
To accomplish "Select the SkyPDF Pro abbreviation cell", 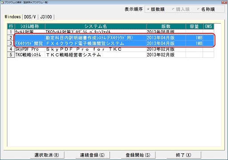I will pyautogui.click(x=30, y=49).
